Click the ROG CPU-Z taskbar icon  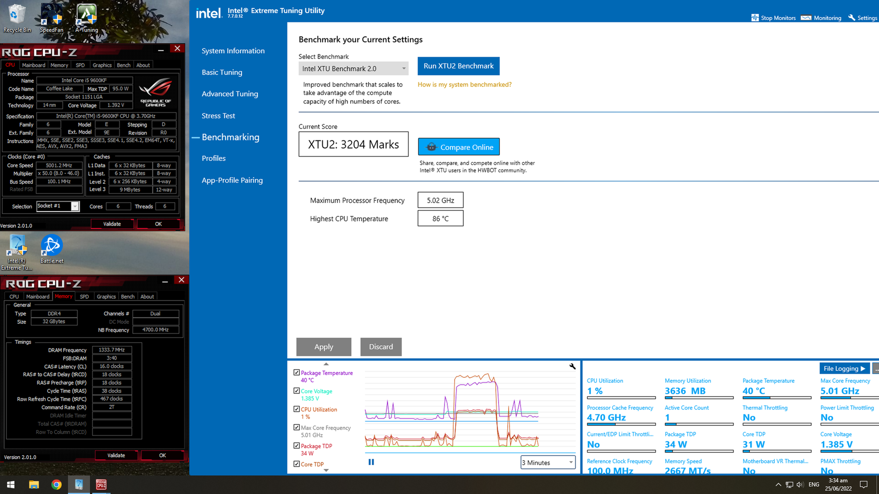[x=101, y=485]
